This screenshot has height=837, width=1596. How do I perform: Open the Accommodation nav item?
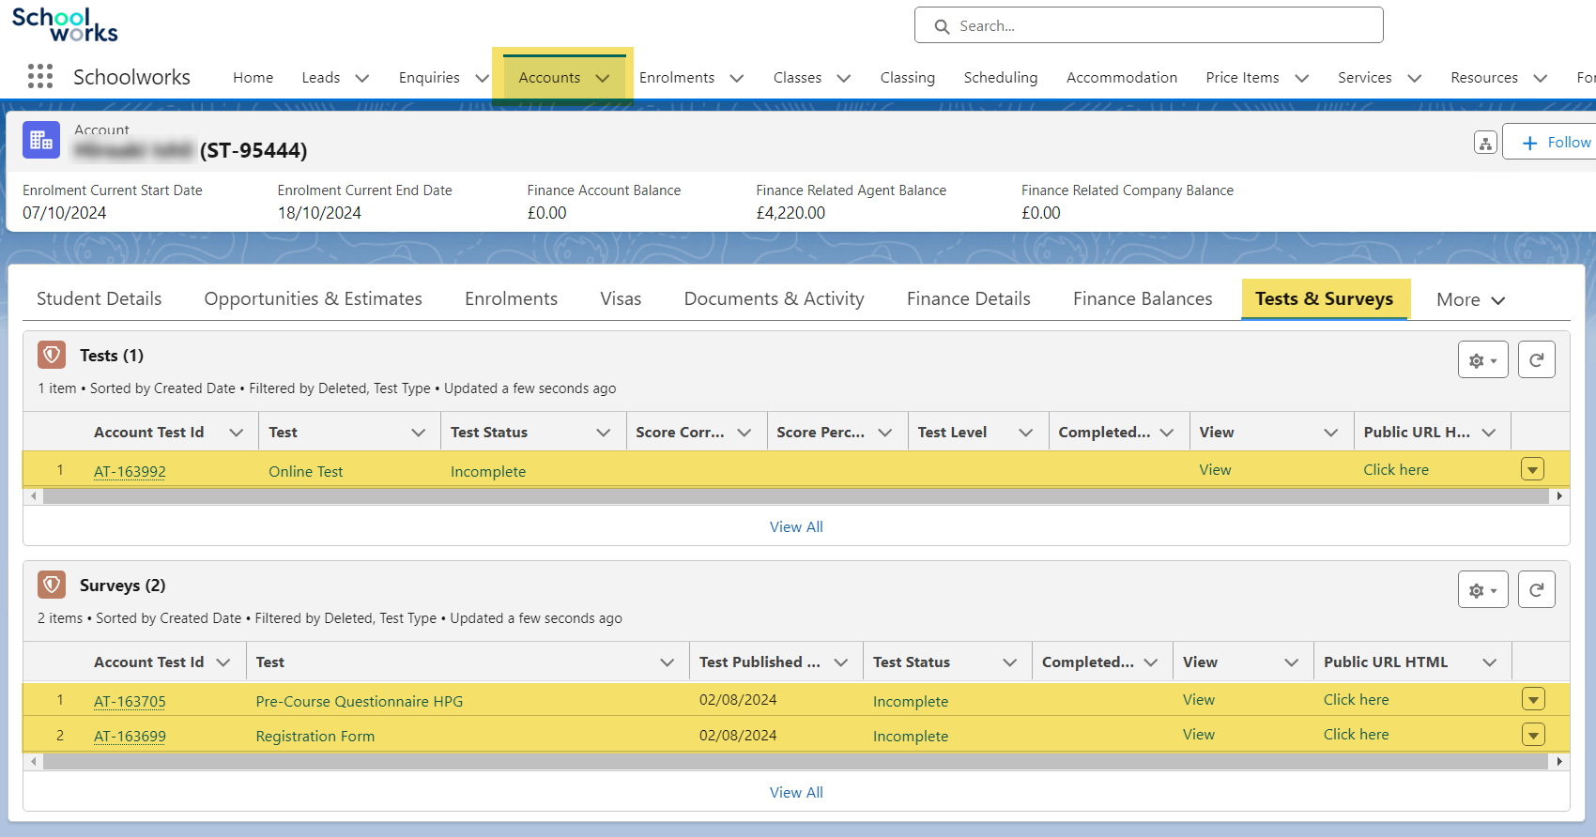1122,78
